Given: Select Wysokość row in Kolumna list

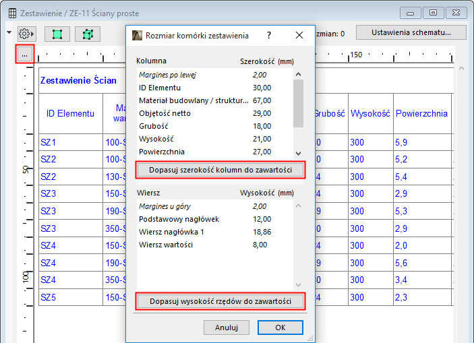Looking at the screenshot, I should tap(214, 139).
